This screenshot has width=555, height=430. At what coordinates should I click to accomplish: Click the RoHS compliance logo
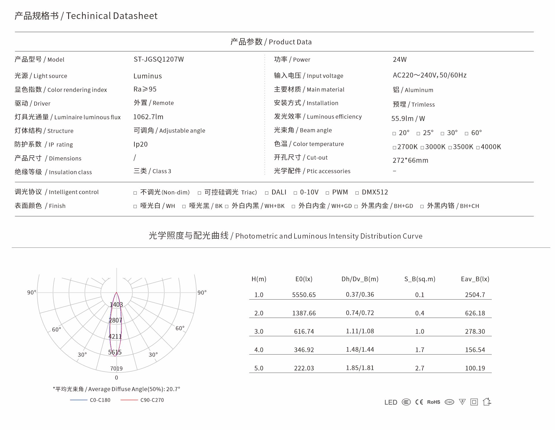(433, 402)
